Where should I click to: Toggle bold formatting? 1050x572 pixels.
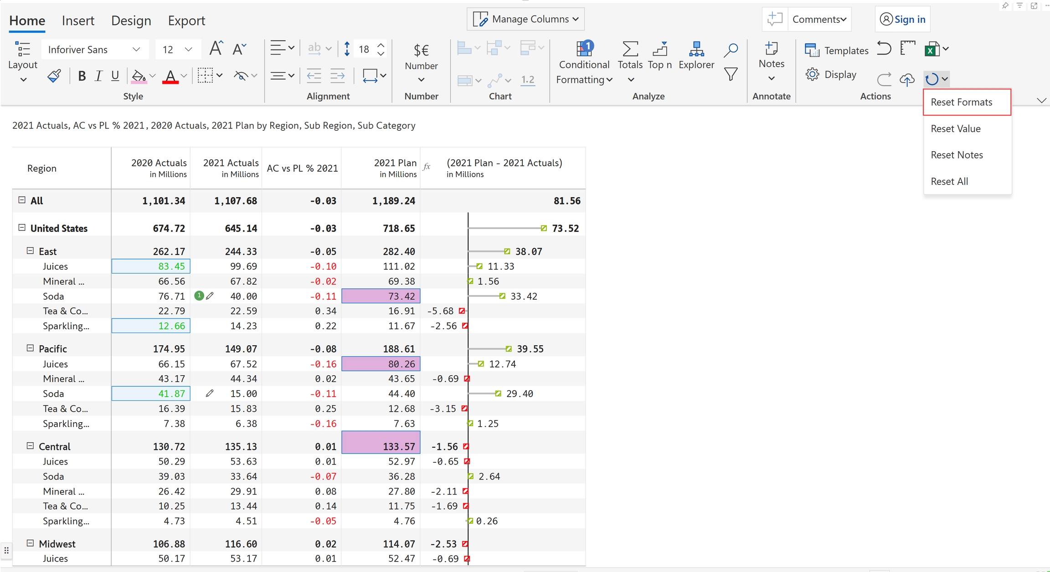tap(82, 76)
